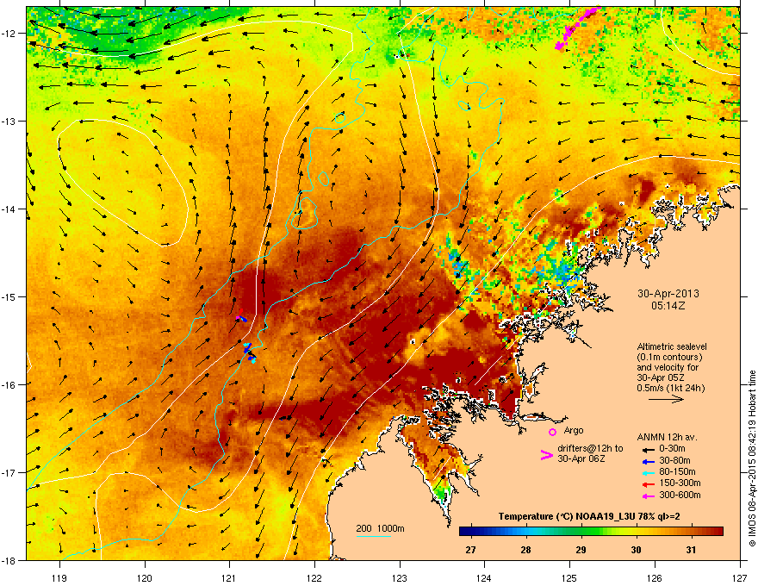Click the time text "05:14Z"
This screenshot has width=758, height=586.
click(x=668, y=306)
